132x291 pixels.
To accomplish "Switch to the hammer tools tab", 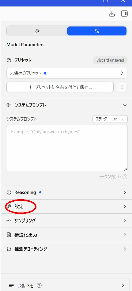I will 37,31.
